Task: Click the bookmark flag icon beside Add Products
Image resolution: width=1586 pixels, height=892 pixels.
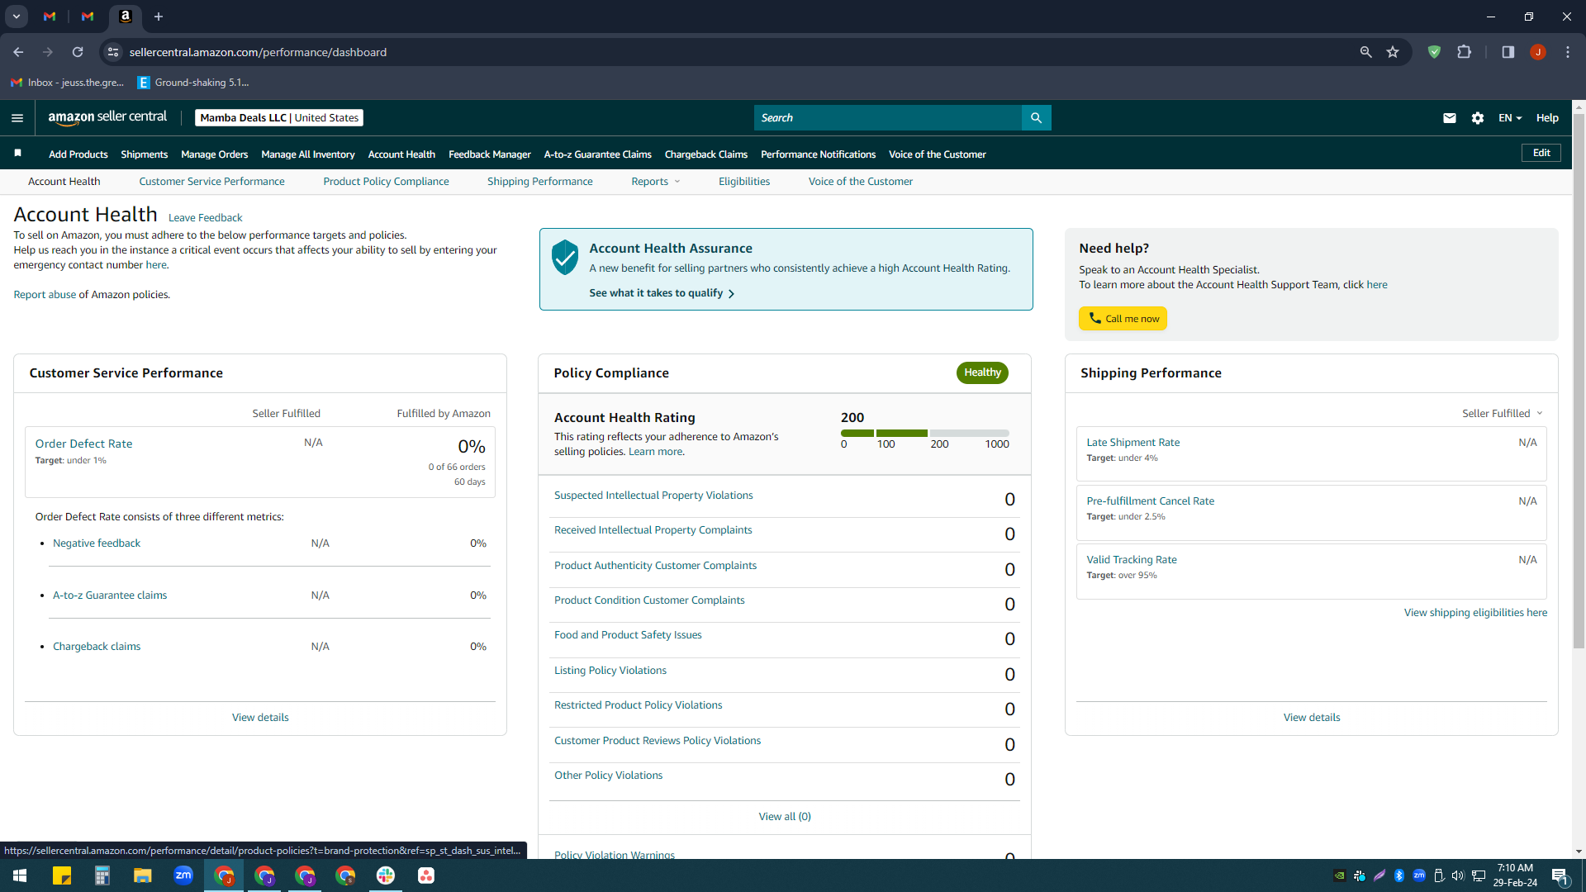Action: (17, 154)
